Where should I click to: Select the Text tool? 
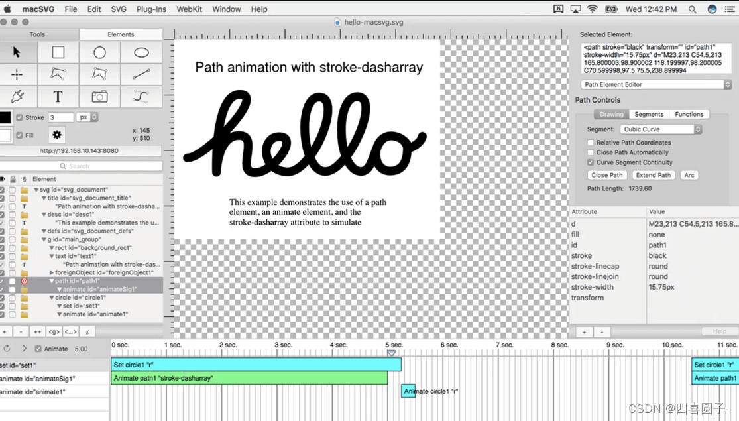click(58, 97)
